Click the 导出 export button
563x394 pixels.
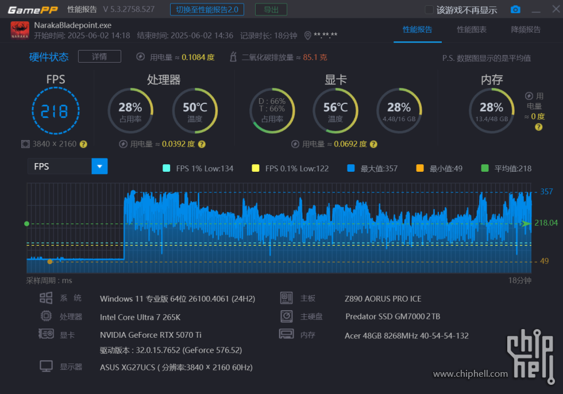pyautogui.click(x=271, y=10)
